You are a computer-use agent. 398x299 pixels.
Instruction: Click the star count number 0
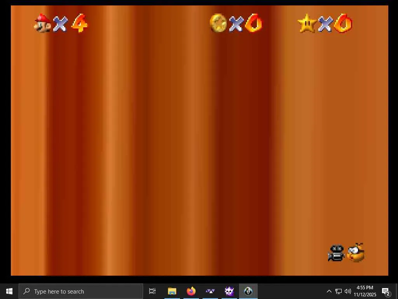click(343, 23)
